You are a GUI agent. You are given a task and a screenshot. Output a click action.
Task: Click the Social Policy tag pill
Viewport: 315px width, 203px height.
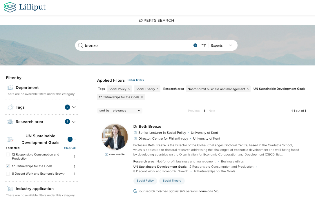pos(145,181)
